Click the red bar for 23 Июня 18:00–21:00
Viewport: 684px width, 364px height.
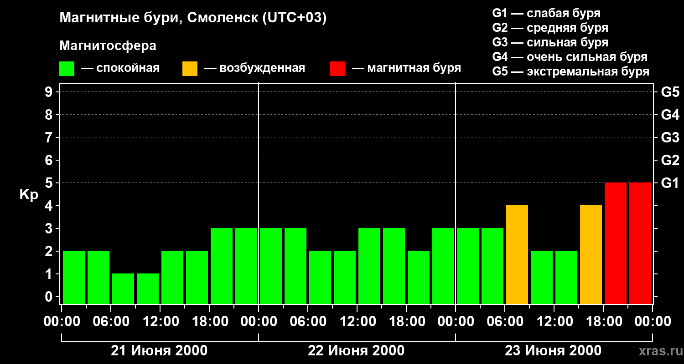click(616, 243)
